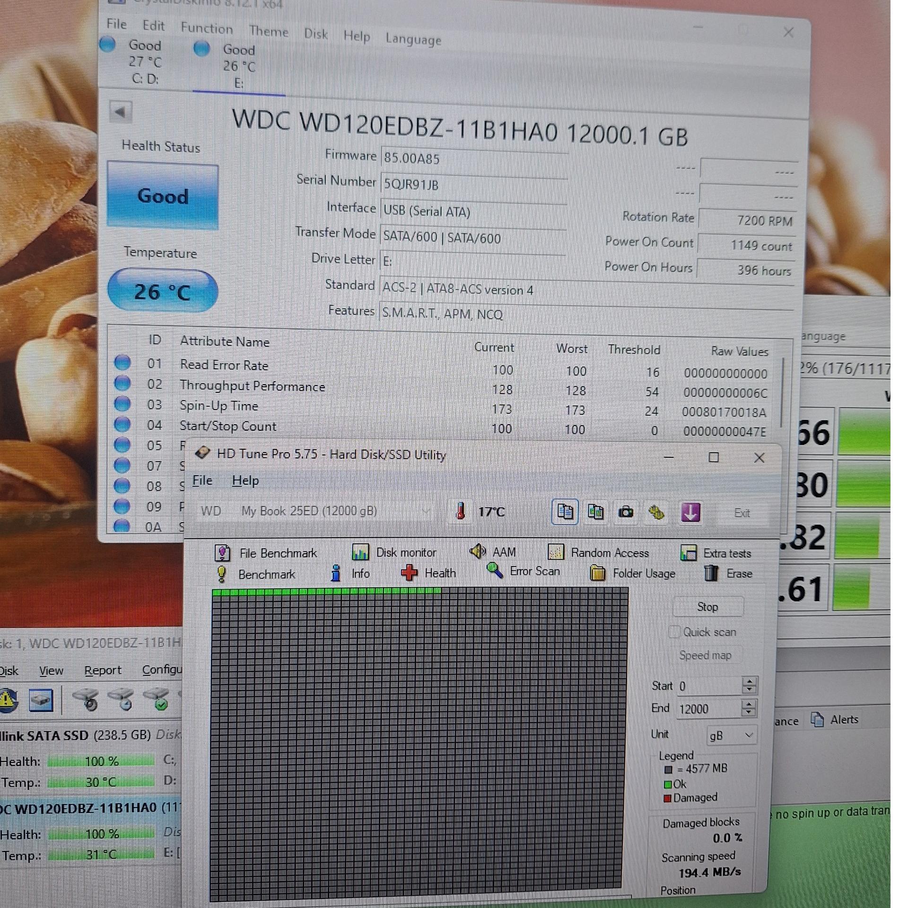The width and height of the screenshot is (908, 908).
Task: Click the Speed map button
Action: [x=705, y=655]
